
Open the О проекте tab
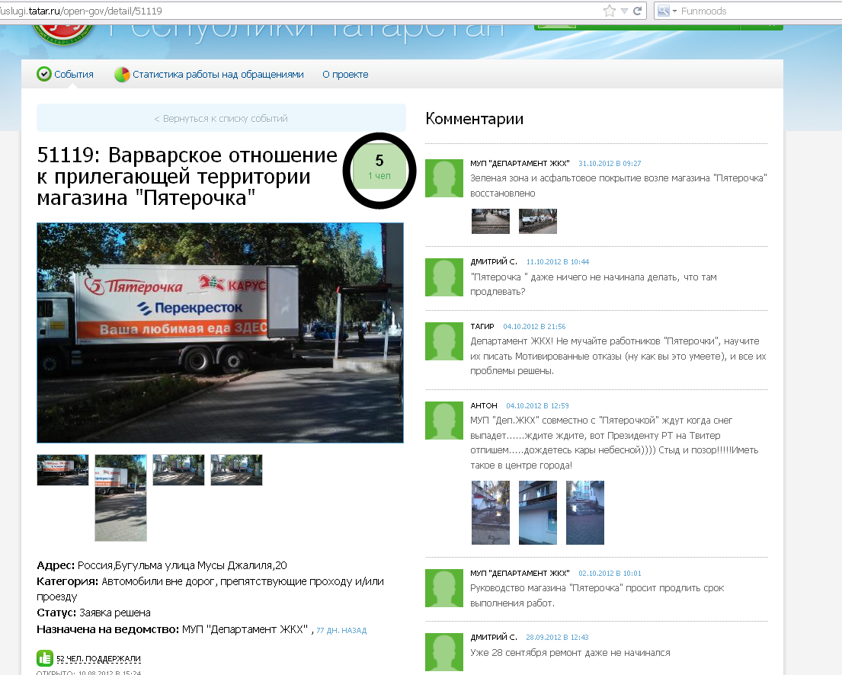pos(345,75)
